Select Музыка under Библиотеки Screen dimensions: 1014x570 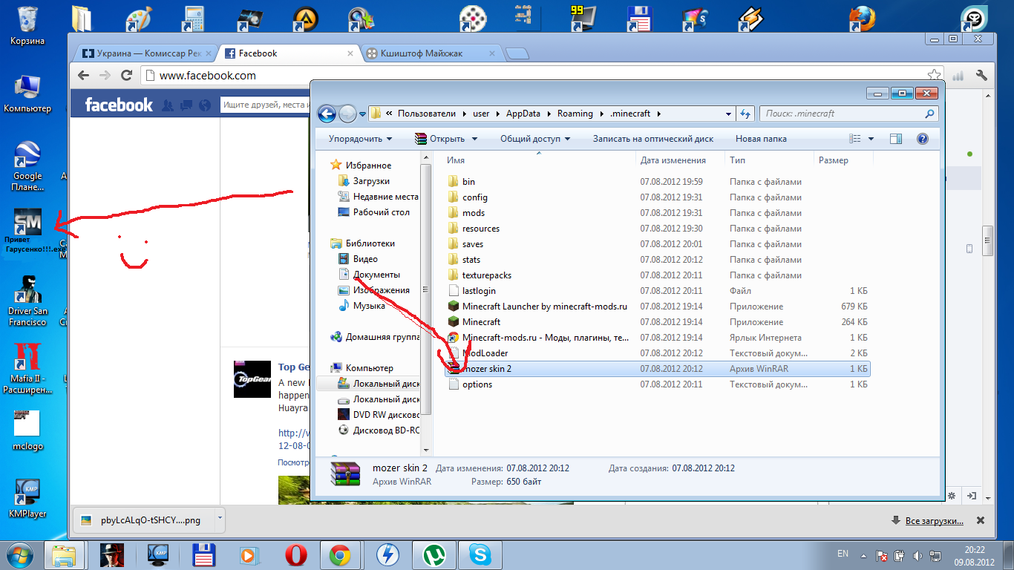coord(369,306)
